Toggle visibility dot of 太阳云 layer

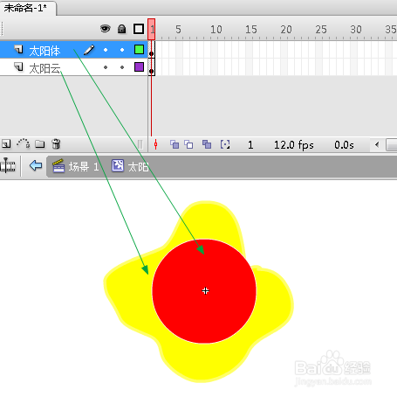[106, 67]
